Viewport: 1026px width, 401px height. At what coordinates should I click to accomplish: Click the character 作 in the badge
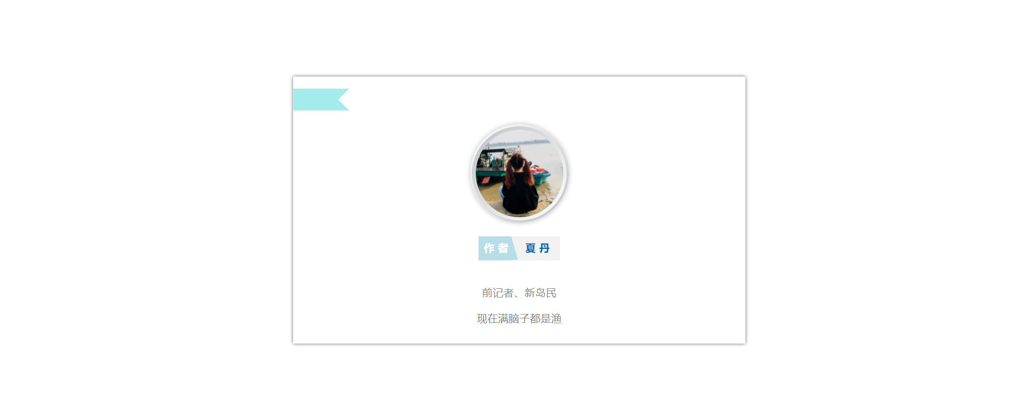[x=489, y=248]
